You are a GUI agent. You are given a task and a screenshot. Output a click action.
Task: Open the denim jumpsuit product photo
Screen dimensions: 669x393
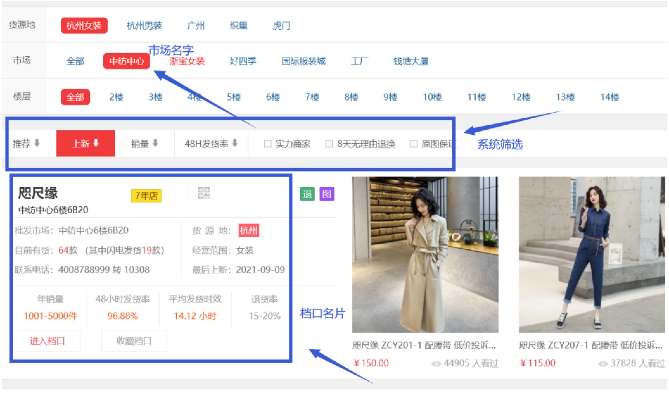(592, 255)
